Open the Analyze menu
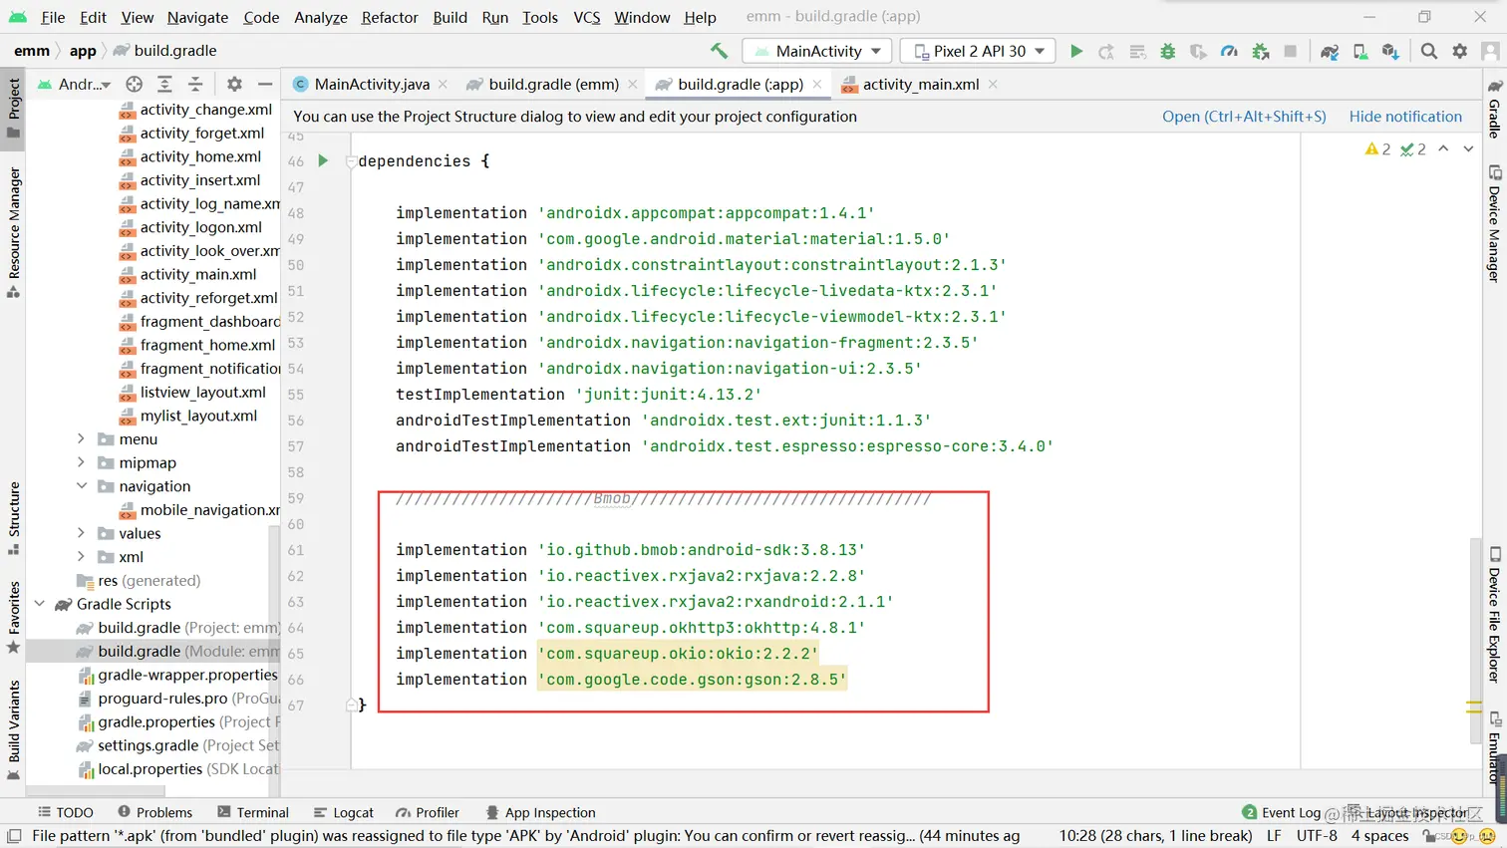1507x848 pixels. coord(321,17)
